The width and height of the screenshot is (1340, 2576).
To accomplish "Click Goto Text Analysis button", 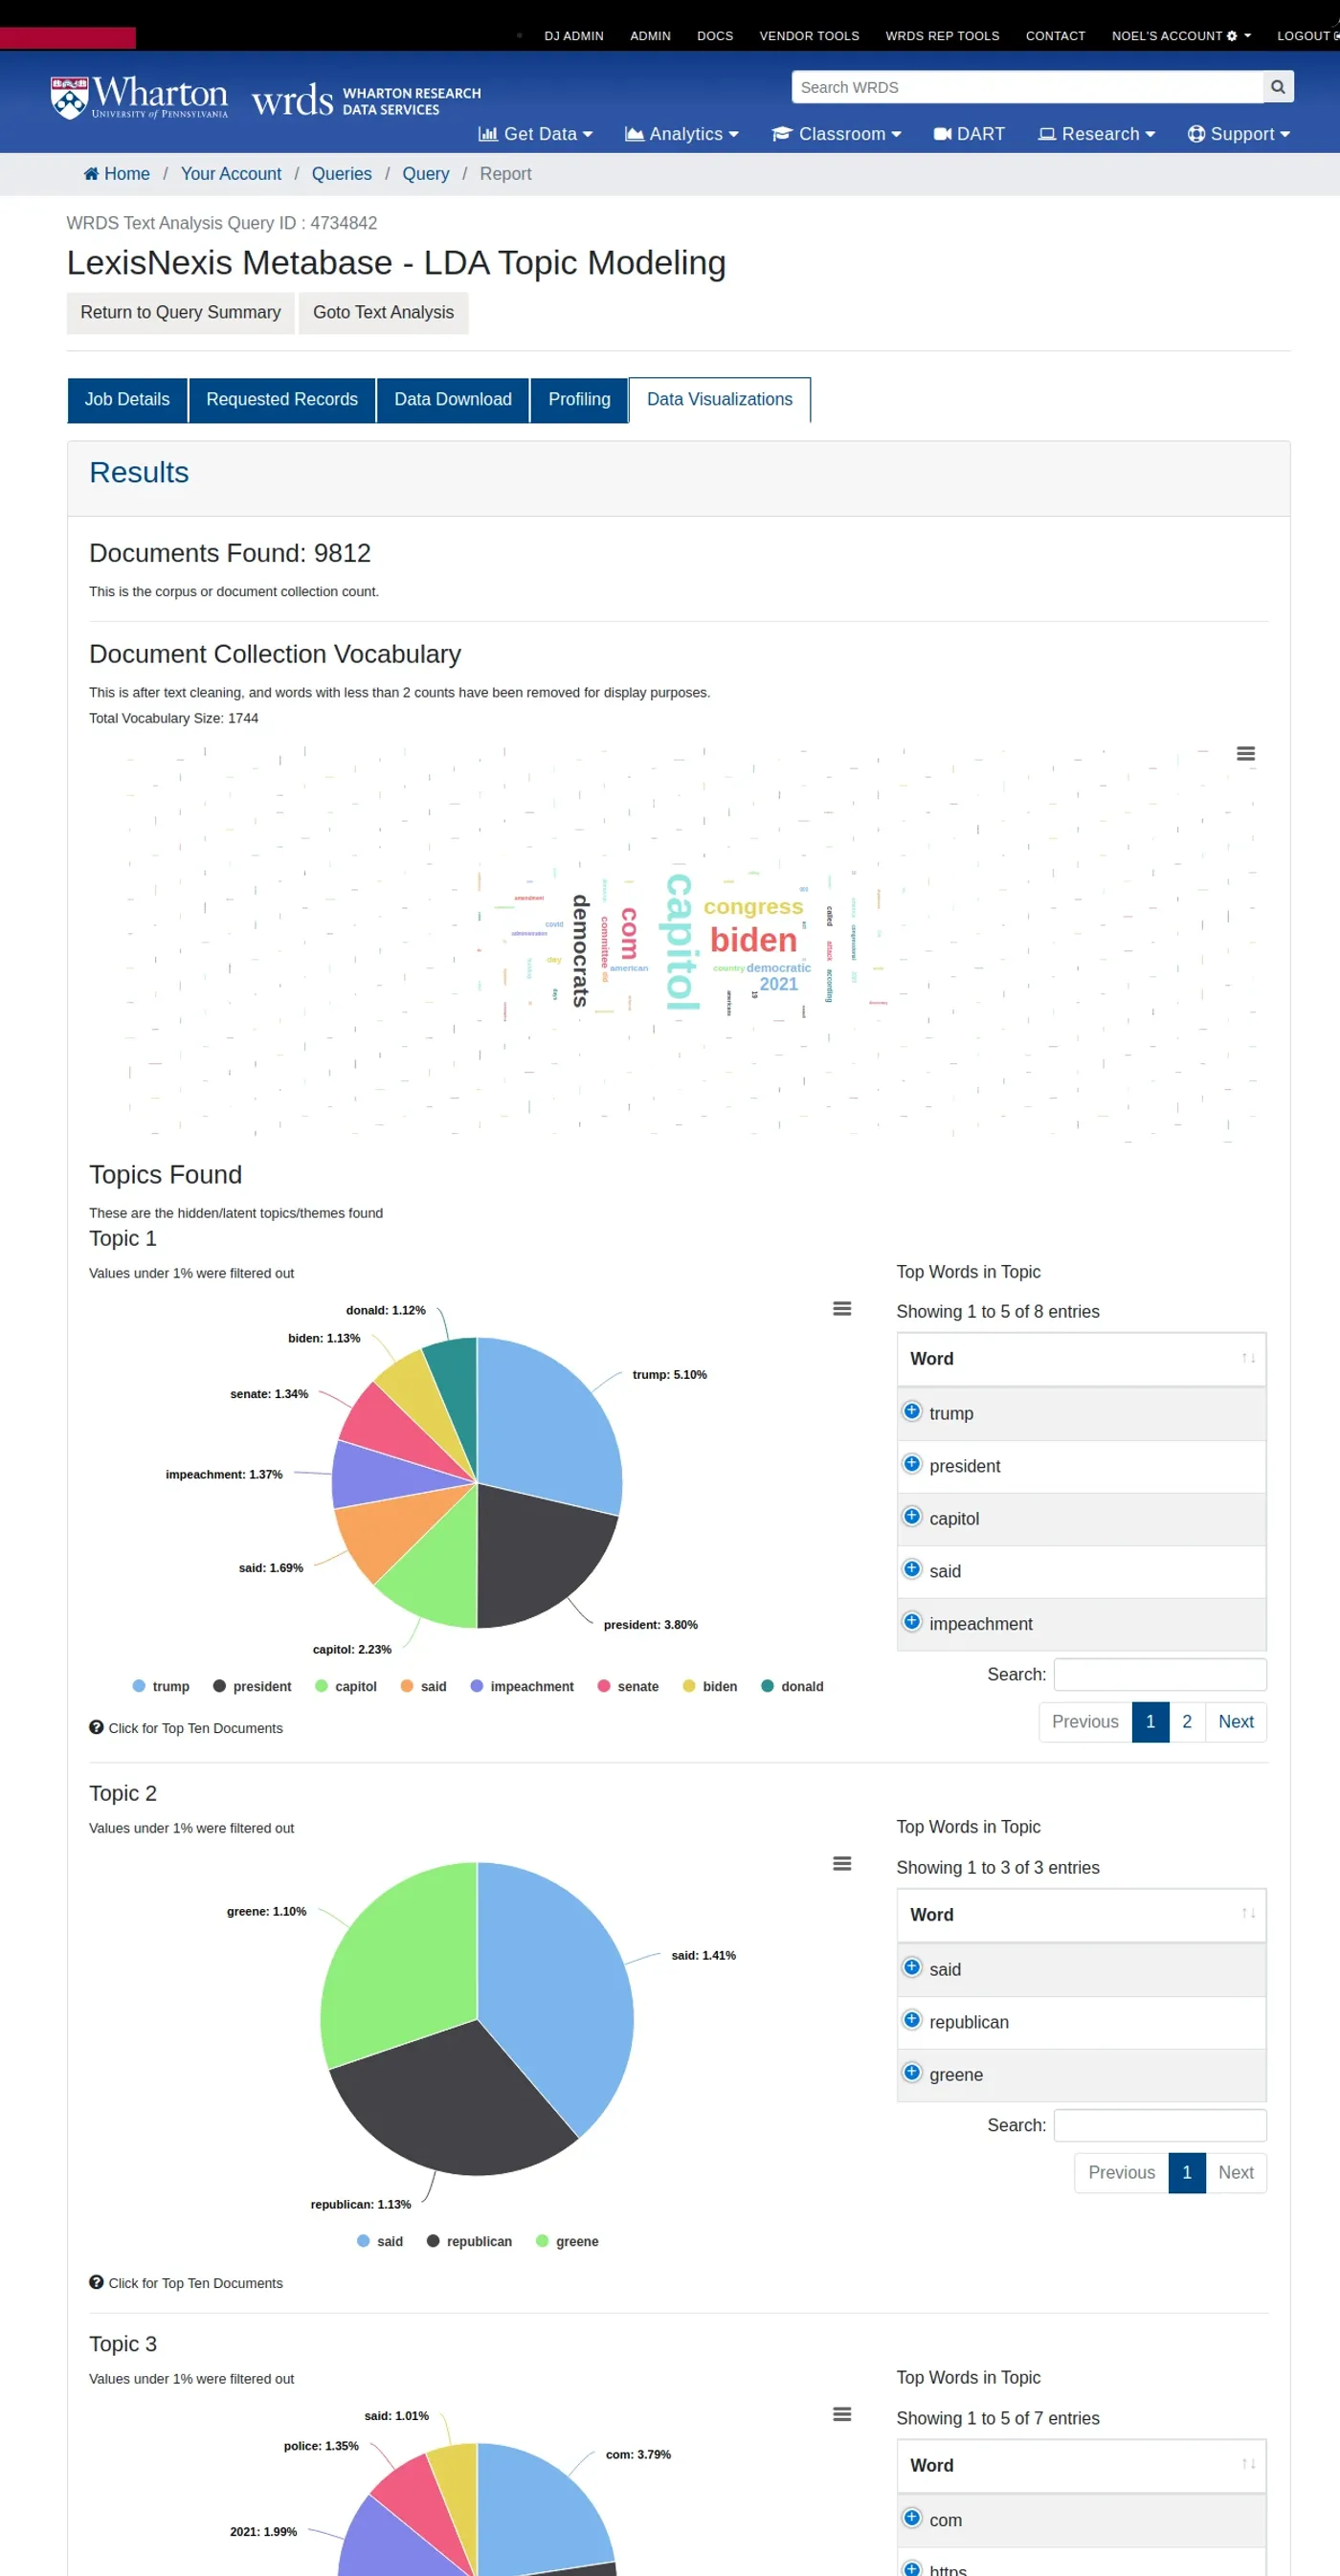I will coord(384,312).
